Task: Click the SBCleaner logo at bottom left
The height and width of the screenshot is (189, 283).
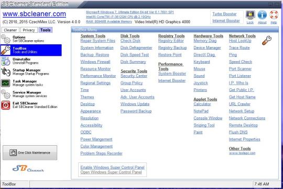Action: (x=28, y=169)
